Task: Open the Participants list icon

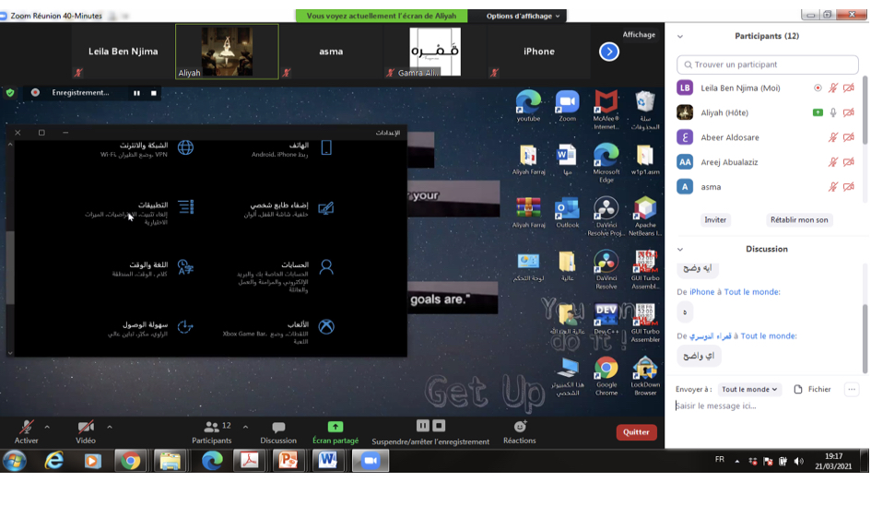Action: [x=212, y=427]
